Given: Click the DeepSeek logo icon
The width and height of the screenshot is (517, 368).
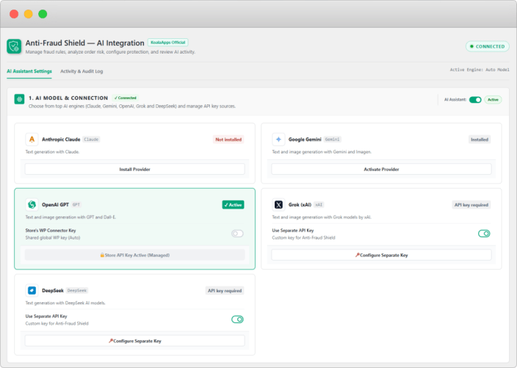Looking at the screenshot, I should coord(32,290).
